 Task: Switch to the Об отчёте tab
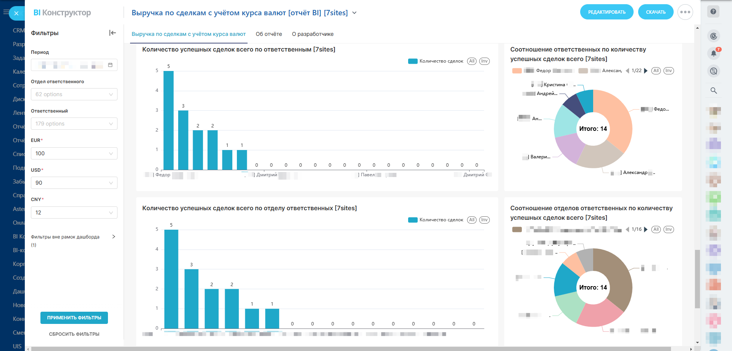tap(269, 34)
